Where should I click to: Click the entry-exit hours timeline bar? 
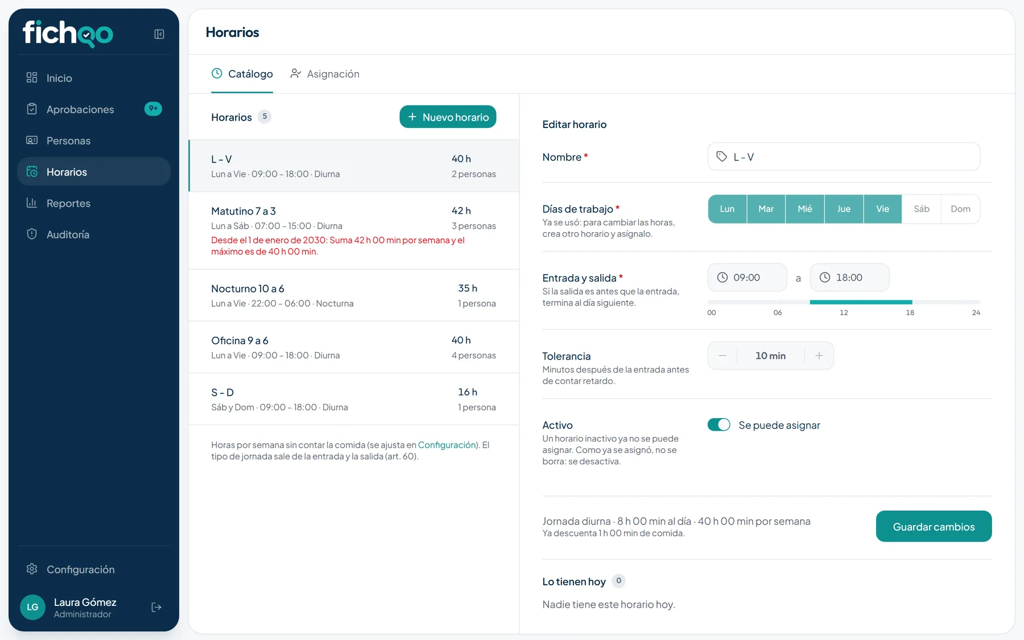[x=844, y=302]
